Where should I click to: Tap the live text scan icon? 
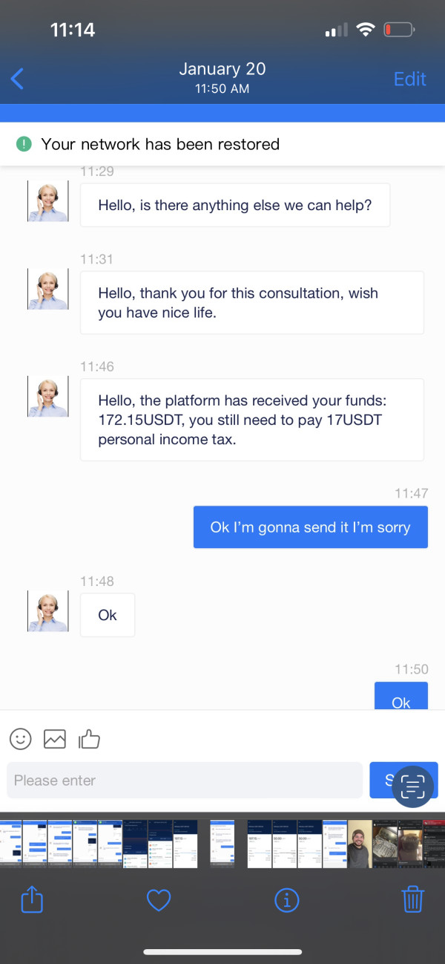pos(412,786)
